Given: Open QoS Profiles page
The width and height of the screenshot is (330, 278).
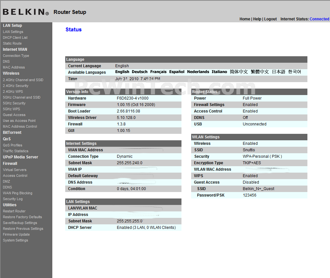Looking at the screenshot, I should [13, 145].
